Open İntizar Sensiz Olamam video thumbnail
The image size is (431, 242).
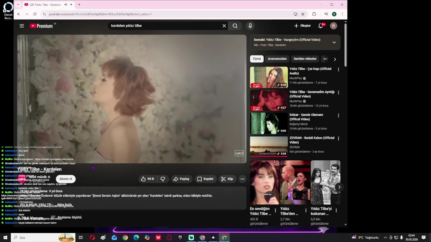(269, 123)
